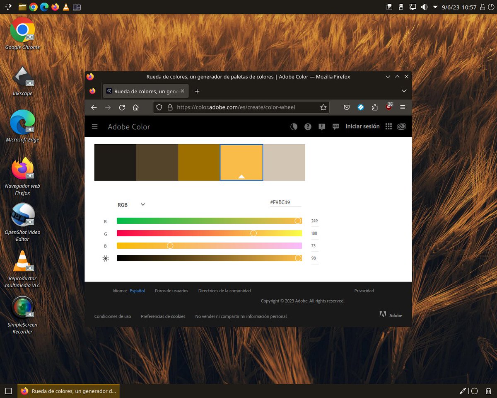Click the uBlock icon showing 36
497x398 pixels.
(x=389, y=107)
